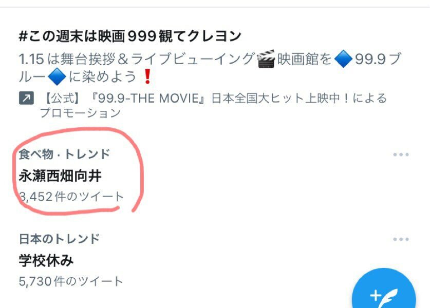This screenshot has width=430, height=308.
Task: Click the red exclamation mark emoji
Action: tap(147, 76)
